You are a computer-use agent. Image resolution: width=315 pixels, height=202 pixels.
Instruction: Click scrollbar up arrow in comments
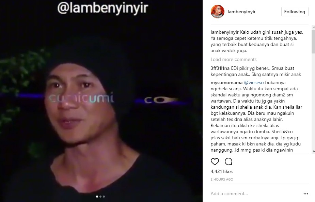(x=313, y=27)
